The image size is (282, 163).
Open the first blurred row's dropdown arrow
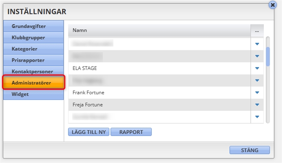[257, 44]
